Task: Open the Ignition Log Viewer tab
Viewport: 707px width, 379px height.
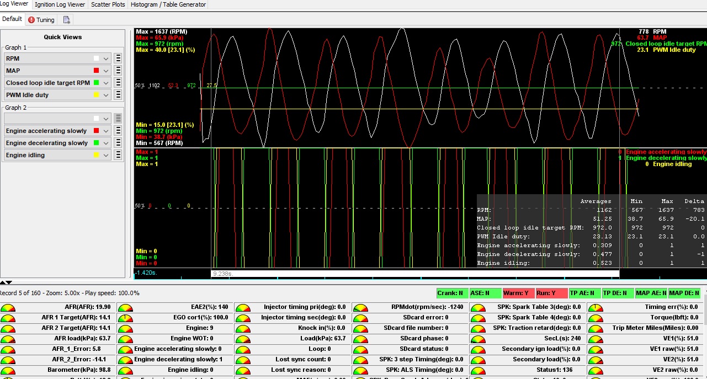Action: click(x=60, y=4)
